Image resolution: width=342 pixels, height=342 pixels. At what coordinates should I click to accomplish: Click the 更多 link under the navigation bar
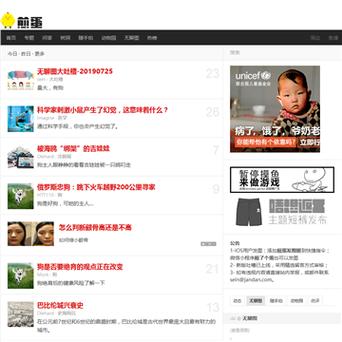click(40, 54)
